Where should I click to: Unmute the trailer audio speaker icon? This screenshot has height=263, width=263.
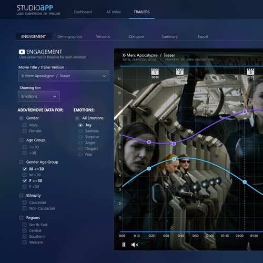pyautogui.click(x=135, y=245)
